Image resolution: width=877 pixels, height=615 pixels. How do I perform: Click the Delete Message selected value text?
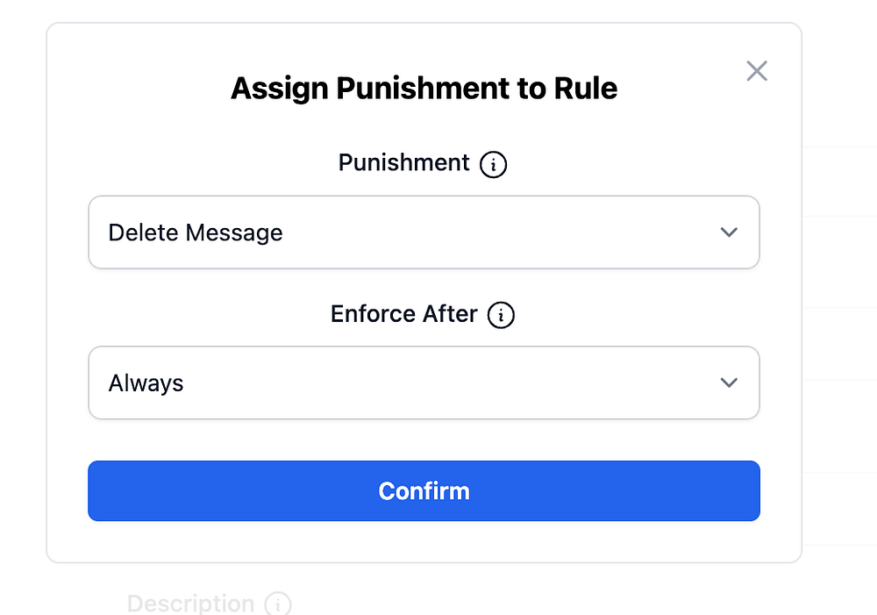click(x=196, y=232)
